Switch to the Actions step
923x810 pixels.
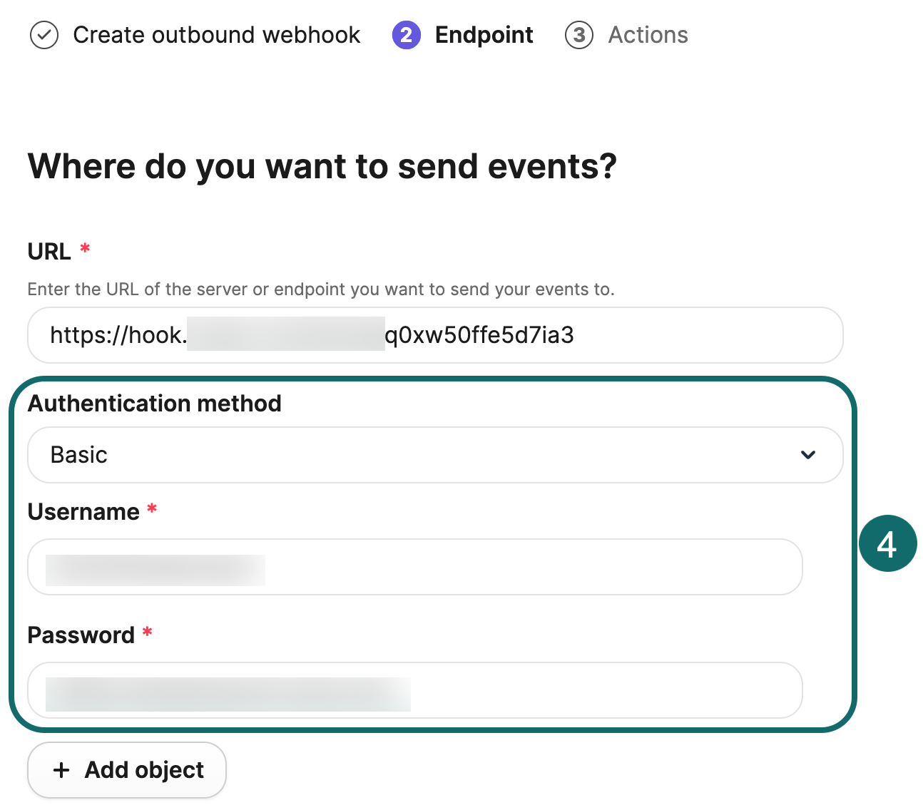tap(648, 35)
